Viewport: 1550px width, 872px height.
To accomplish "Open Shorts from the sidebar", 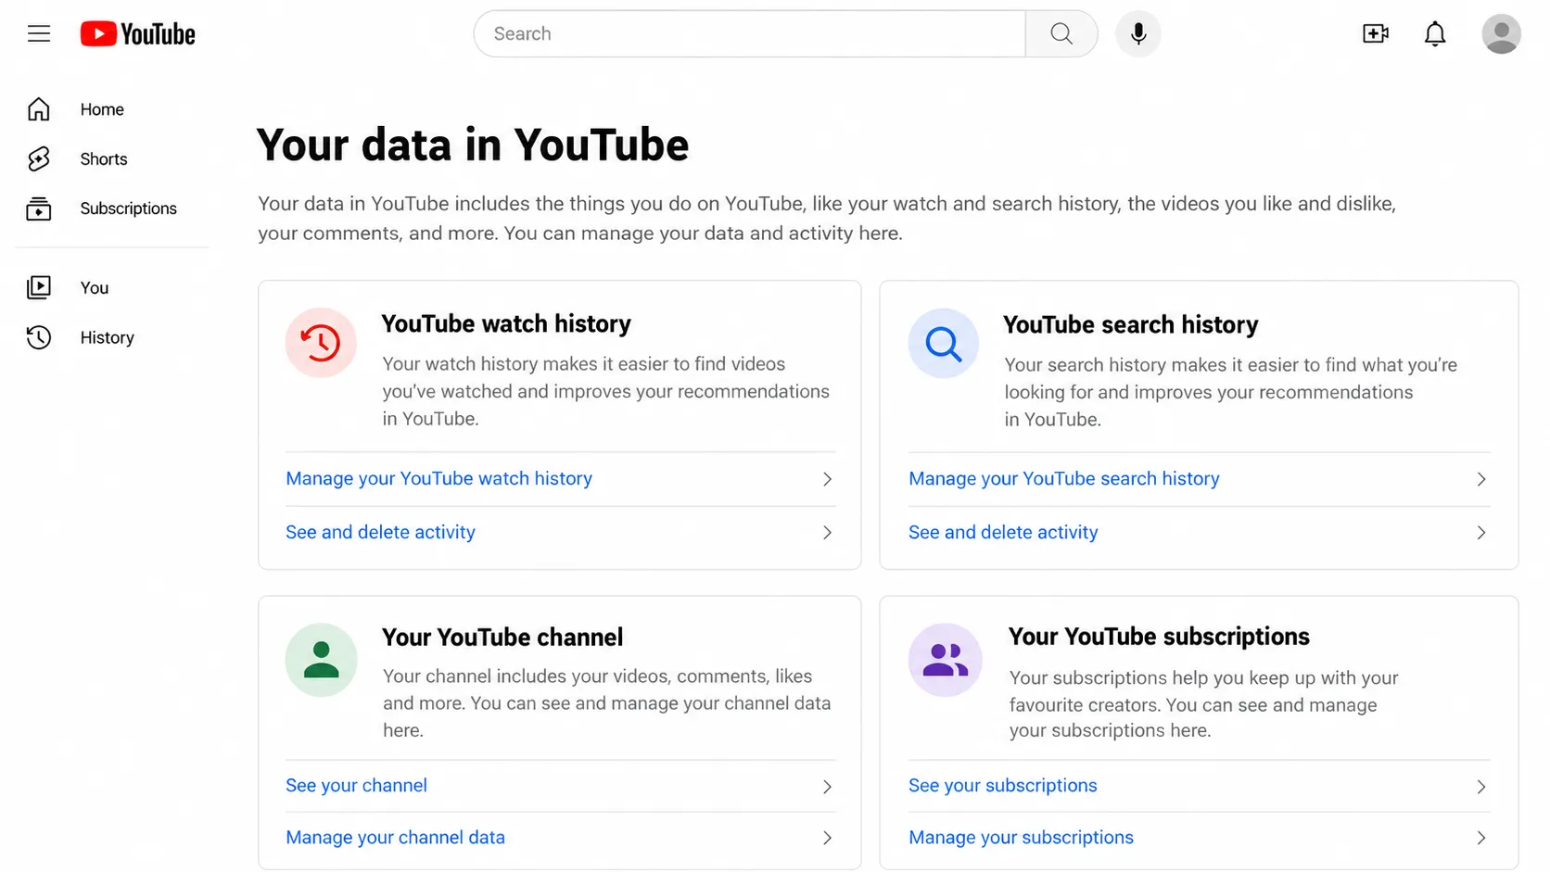I will tap(104, 159).
